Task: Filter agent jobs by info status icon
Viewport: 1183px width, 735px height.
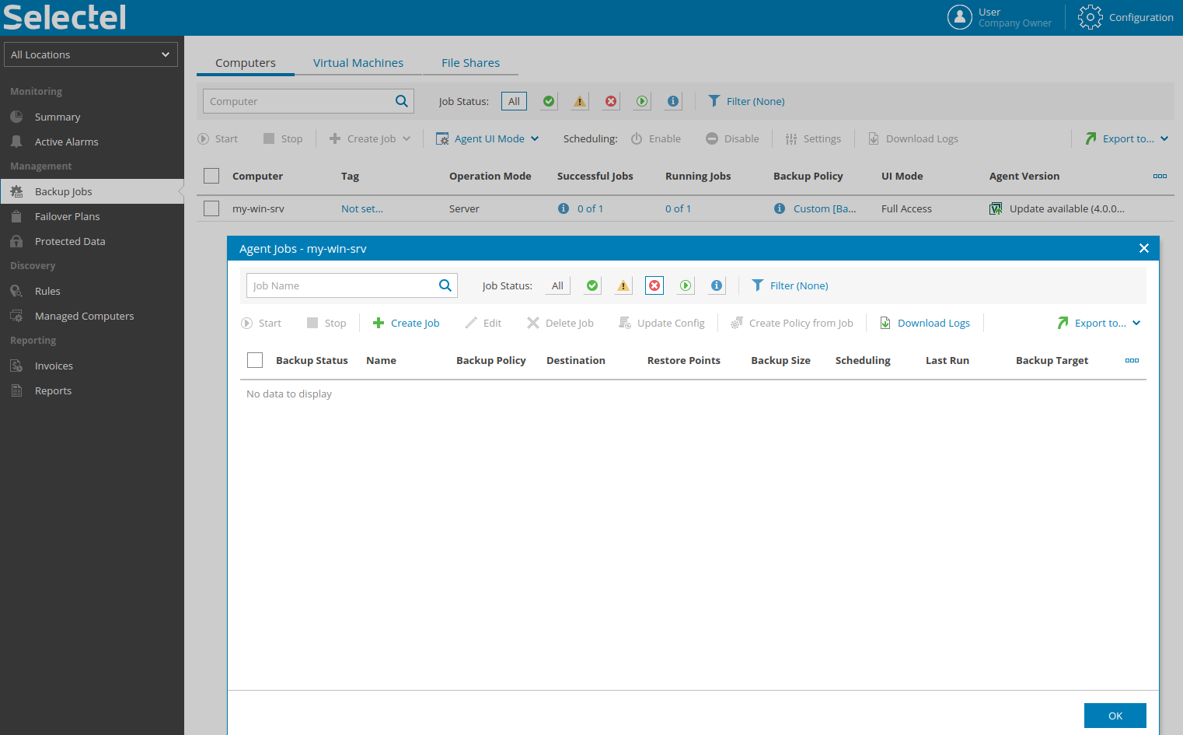Action: click(717, 285)
